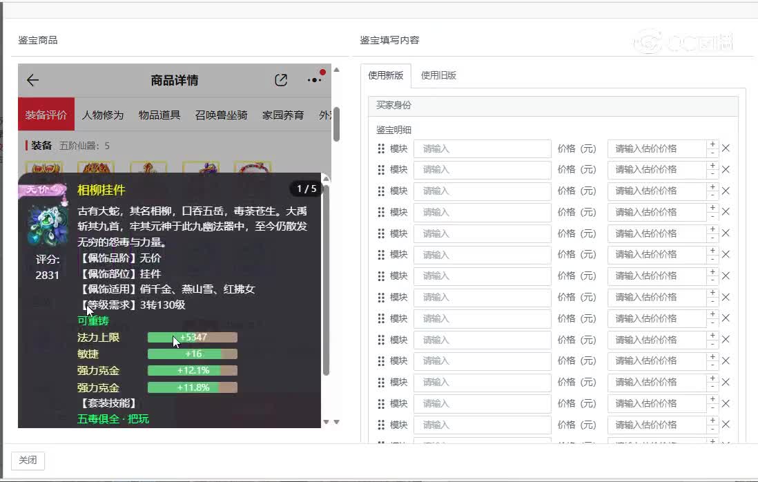Click the back arrow in 商品详情 header
758x482 pixels.
[32, 80]
